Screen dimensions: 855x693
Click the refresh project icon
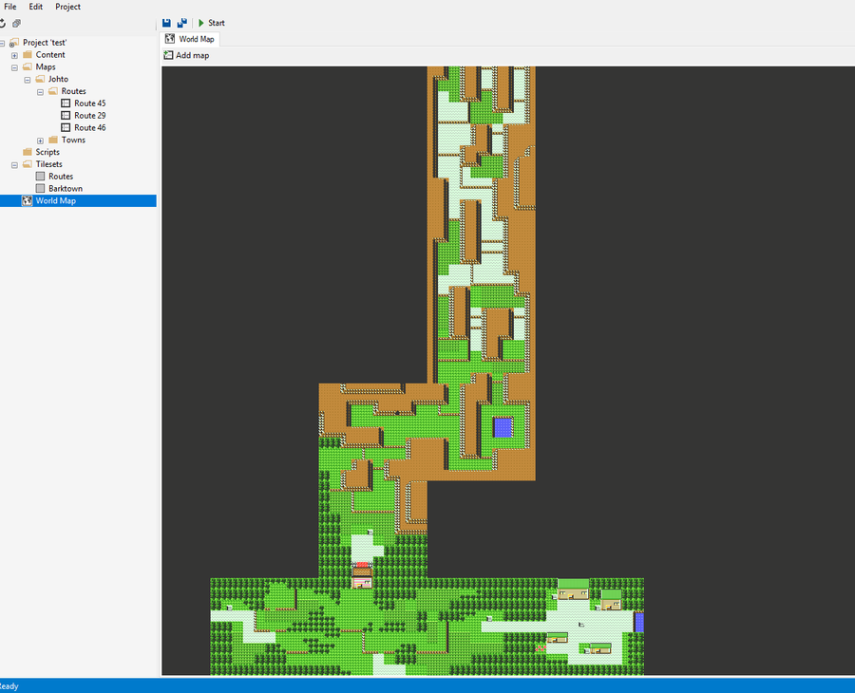point(2,23)
